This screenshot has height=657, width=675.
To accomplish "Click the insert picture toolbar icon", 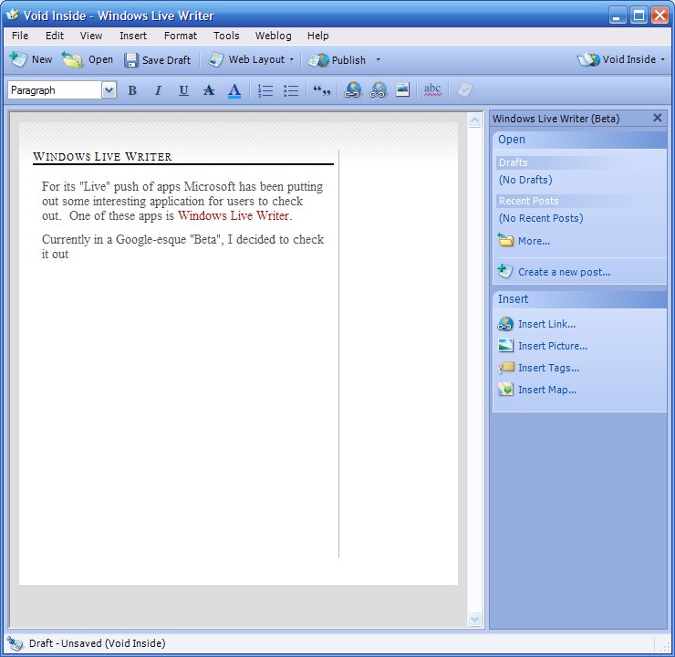I will pos(402,89).
